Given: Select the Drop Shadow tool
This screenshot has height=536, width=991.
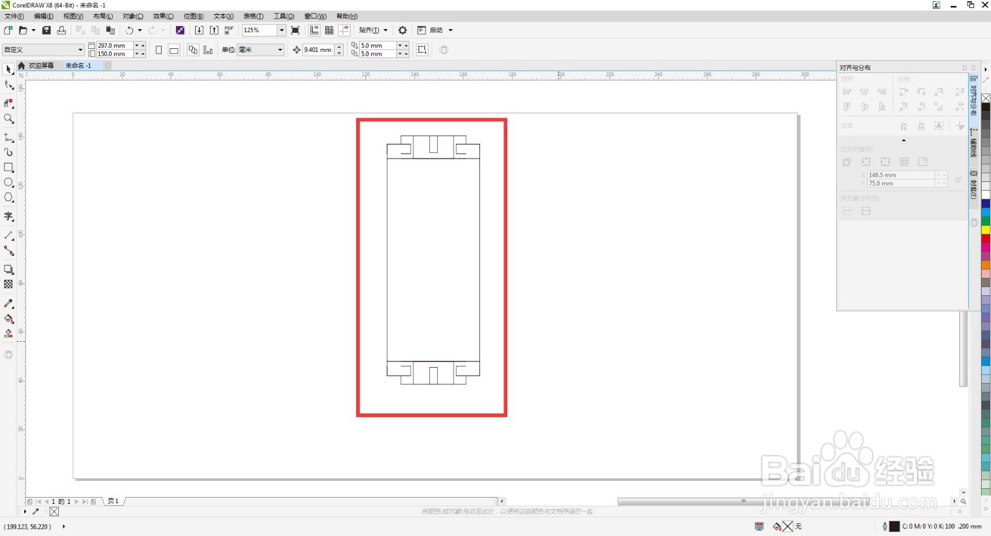Looking at the screenshot, I should click(9, 269).
